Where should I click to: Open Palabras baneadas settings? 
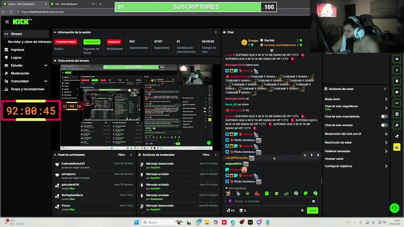(386, 151)
